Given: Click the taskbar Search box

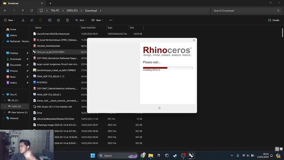Looking at the screenshot, I should [x=118, y=156].
